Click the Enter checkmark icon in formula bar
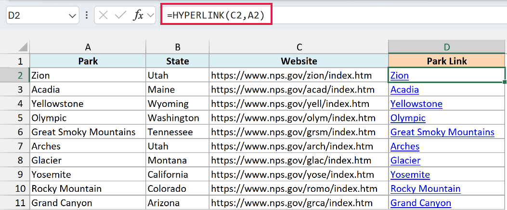The width and height of the screenshot is (507, 210). point(120,15)
